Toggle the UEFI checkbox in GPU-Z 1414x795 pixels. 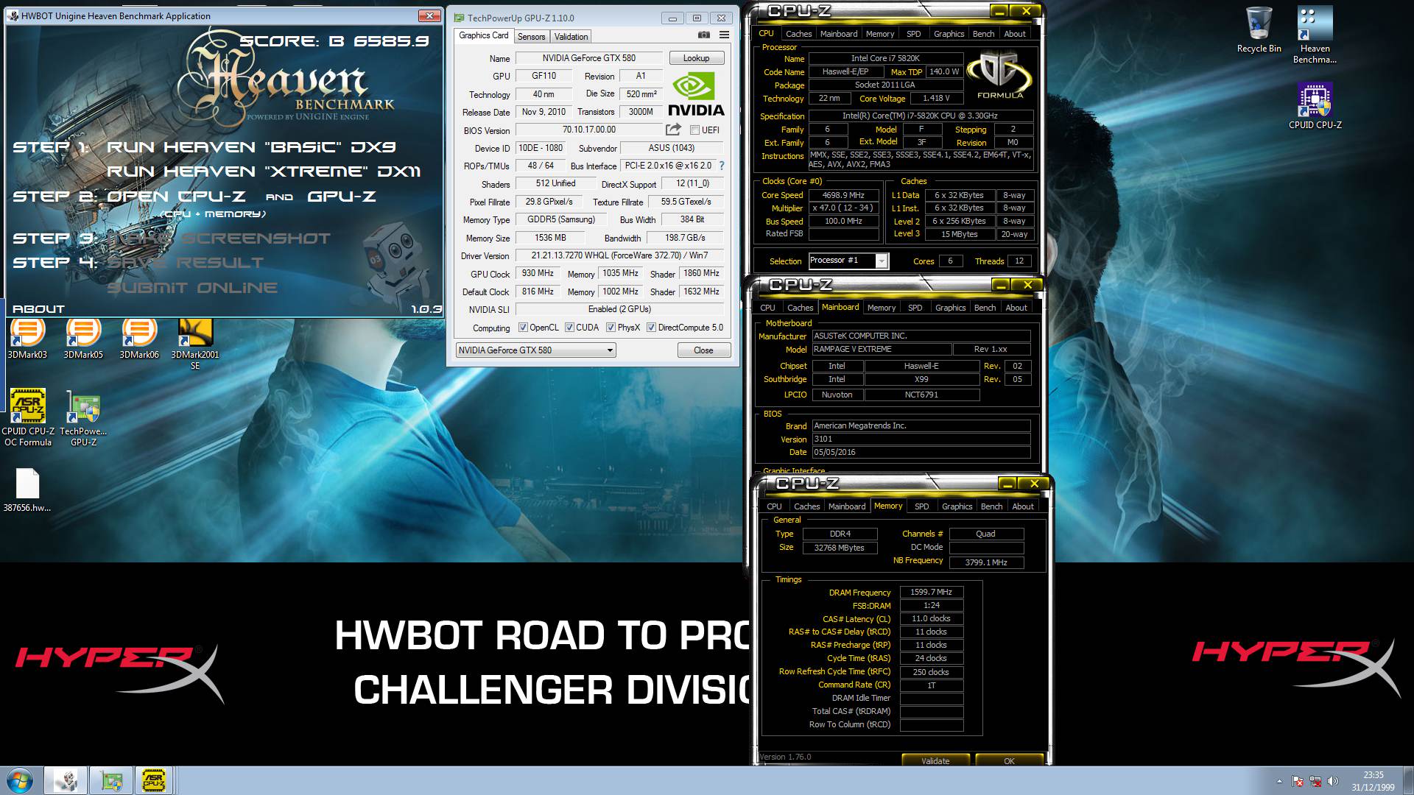coord(694,130)
